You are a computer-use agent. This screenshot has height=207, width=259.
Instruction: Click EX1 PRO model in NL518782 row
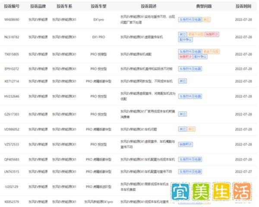pos(98,37)
